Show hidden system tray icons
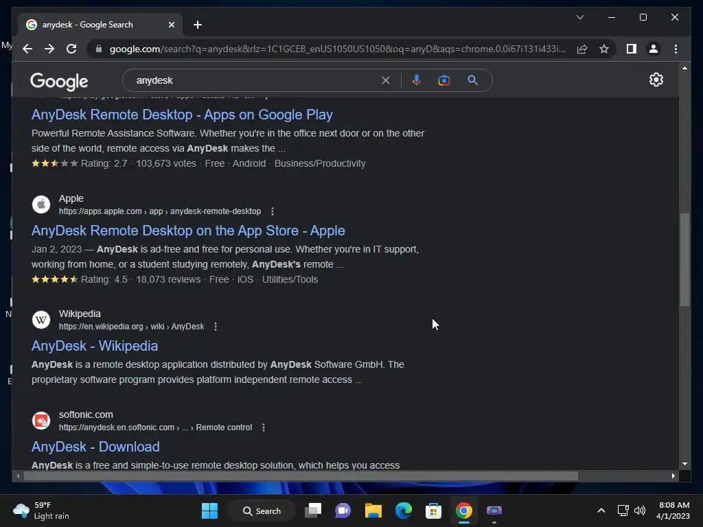The width and height of the screenshot is (703, 527). 601,511
